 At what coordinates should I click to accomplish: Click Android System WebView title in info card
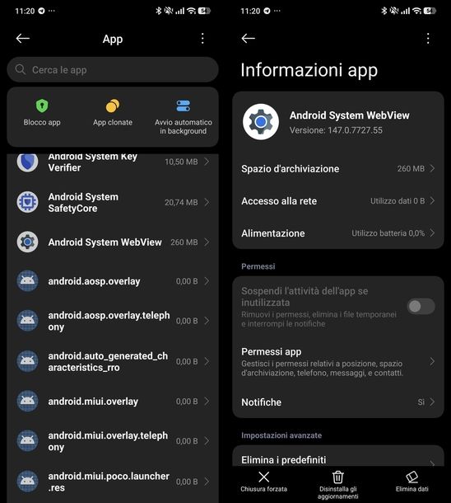coord(350,115)
